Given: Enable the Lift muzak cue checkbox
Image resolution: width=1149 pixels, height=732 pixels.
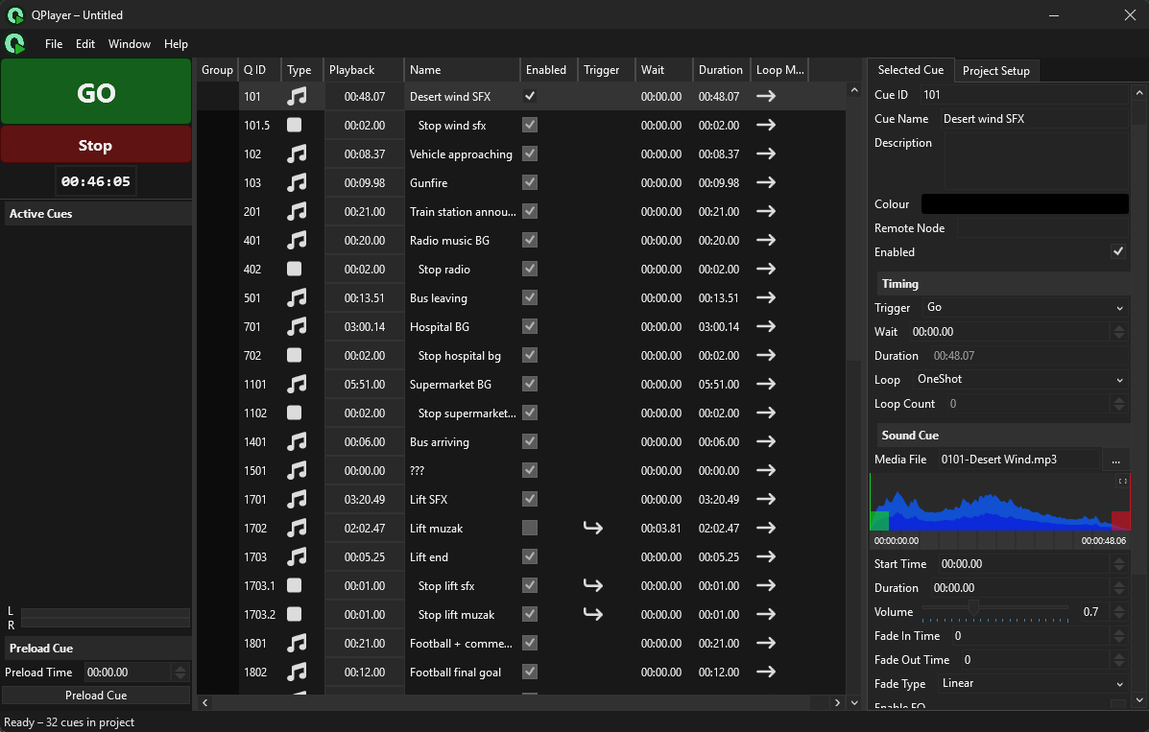Looking at the screenshot, I should (530, 528).
